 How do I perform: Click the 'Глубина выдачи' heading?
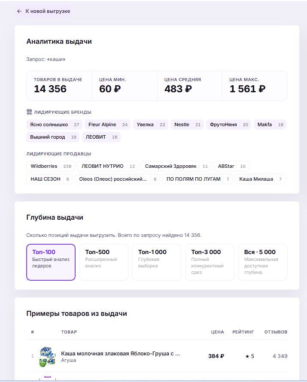55,217
